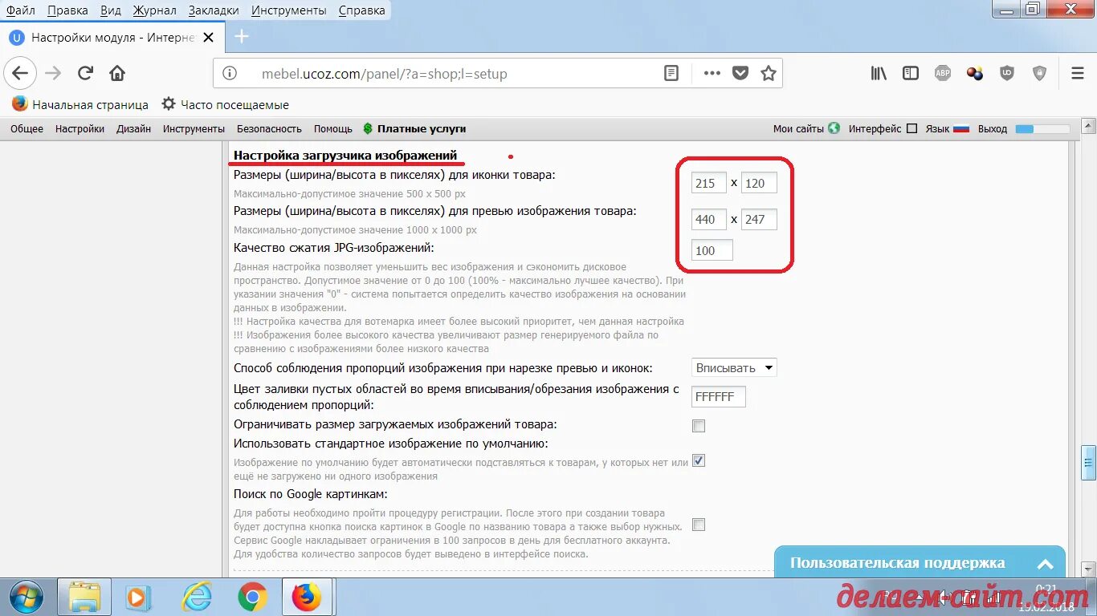The height and width of the screenshot is (616, 1097).
Task: Show the sidebars icon
Action: [911, 74]
